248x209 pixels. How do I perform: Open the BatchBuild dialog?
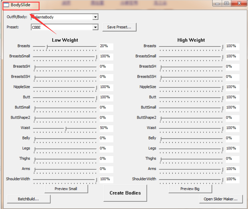pos(29,199)
